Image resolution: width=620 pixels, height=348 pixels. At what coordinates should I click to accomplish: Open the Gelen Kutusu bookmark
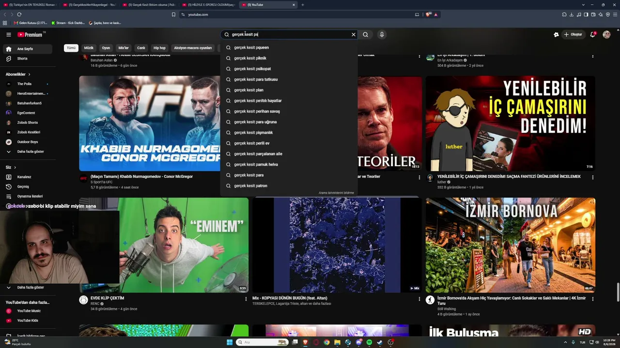pyautogui.click(x=31, y=23)
